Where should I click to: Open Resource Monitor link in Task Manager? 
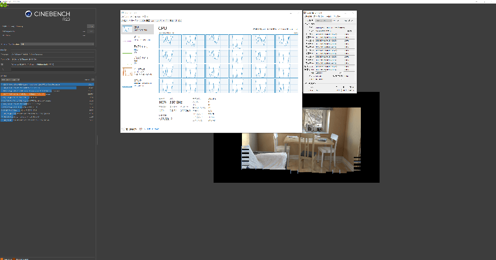[x=153, y=129]
